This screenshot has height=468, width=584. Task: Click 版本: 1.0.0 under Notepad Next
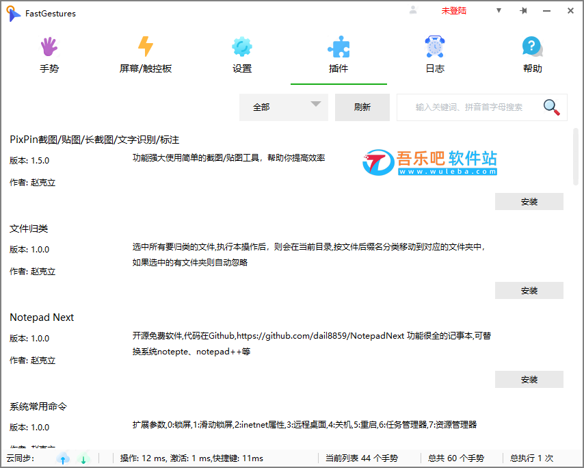pos(29,339)
